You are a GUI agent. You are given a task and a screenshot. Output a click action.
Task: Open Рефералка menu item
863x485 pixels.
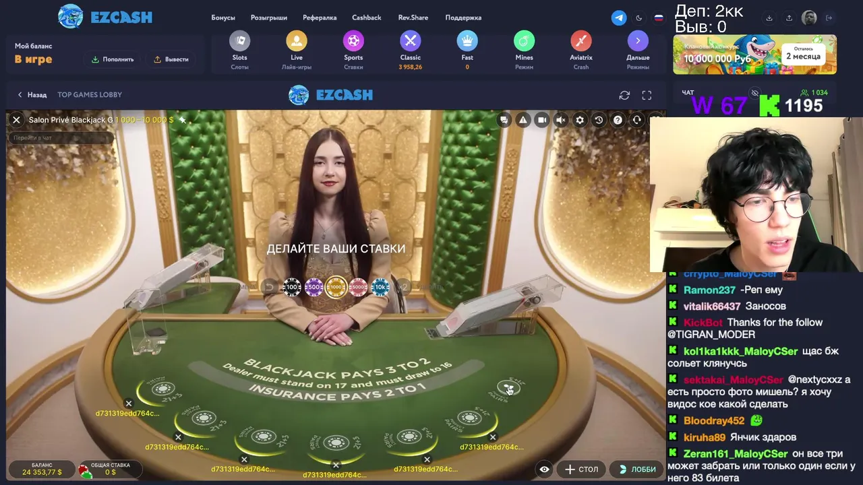[x=320, y=18]
